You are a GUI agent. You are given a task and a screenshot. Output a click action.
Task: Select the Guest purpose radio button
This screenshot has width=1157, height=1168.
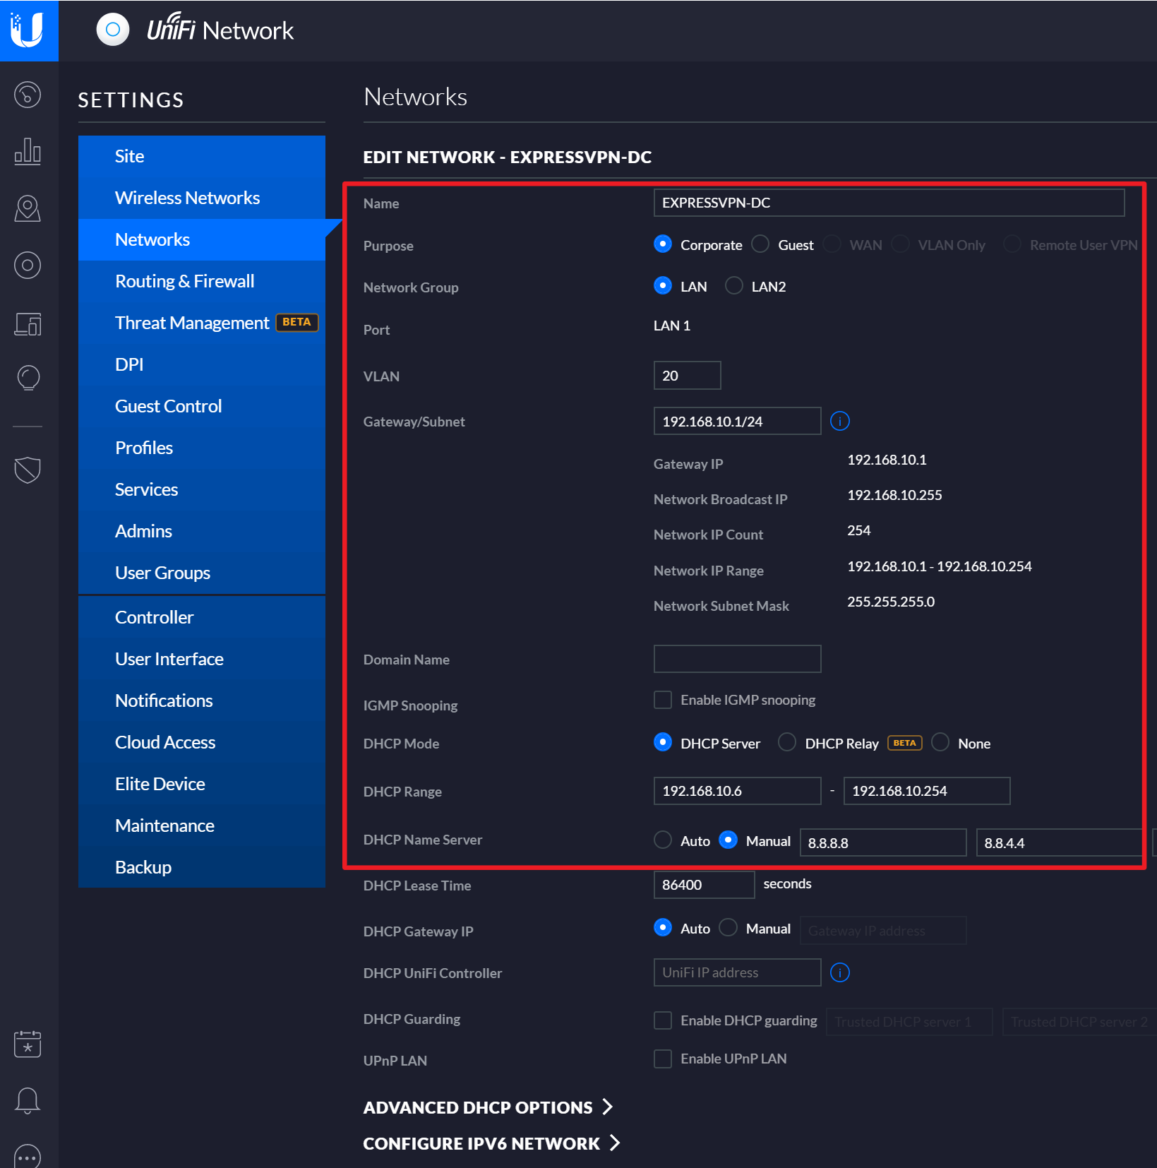coord(760,244)
